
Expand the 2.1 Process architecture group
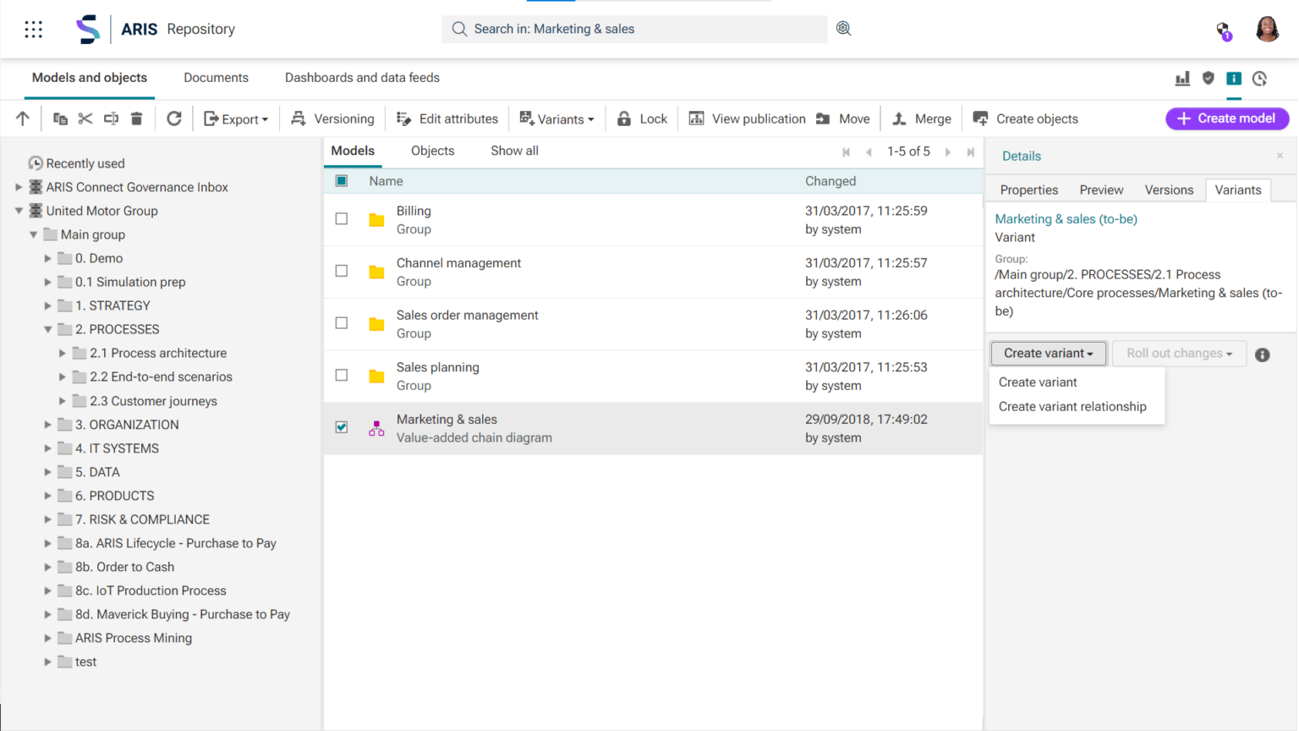coord(61,353)
